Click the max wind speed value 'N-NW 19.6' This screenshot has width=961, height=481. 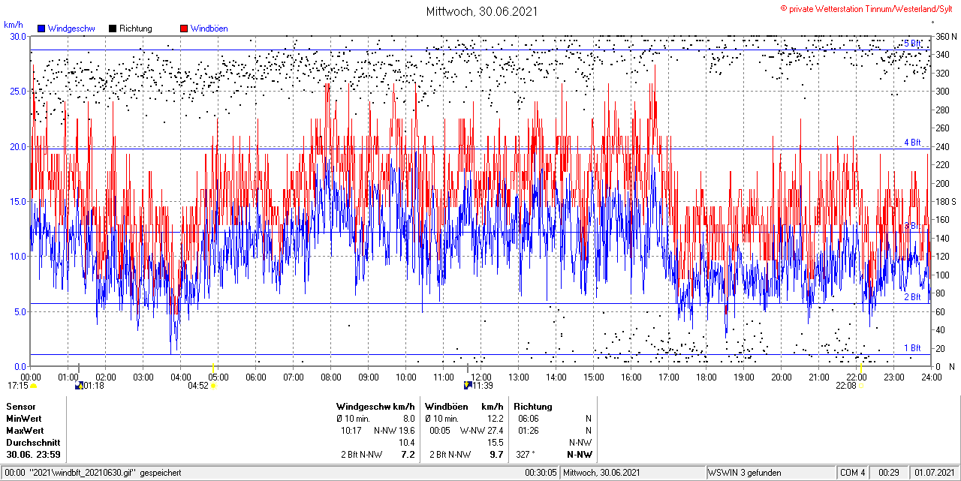point(394,431)
